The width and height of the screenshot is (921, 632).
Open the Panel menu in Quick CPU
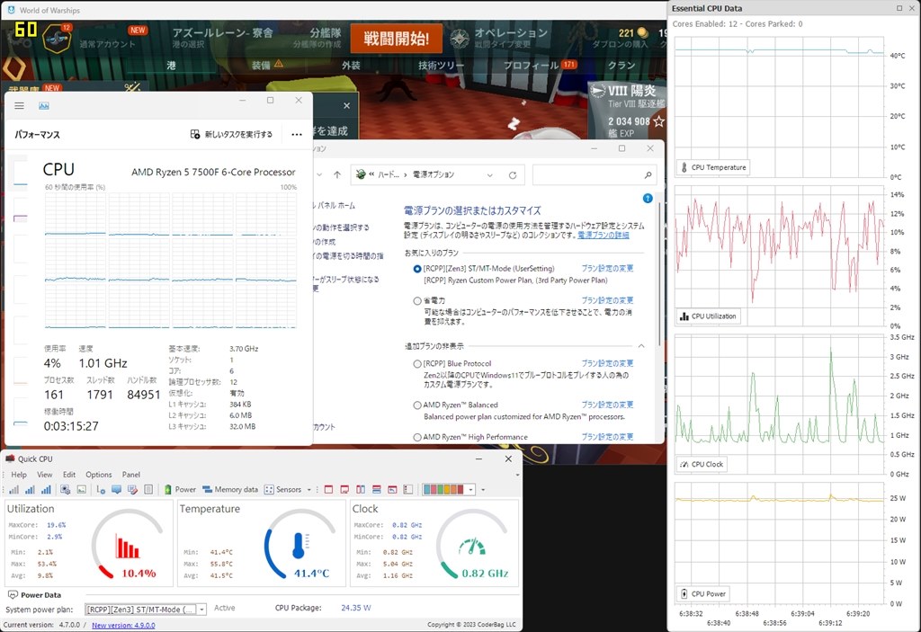pyautogui.click(x=130, y=474)
